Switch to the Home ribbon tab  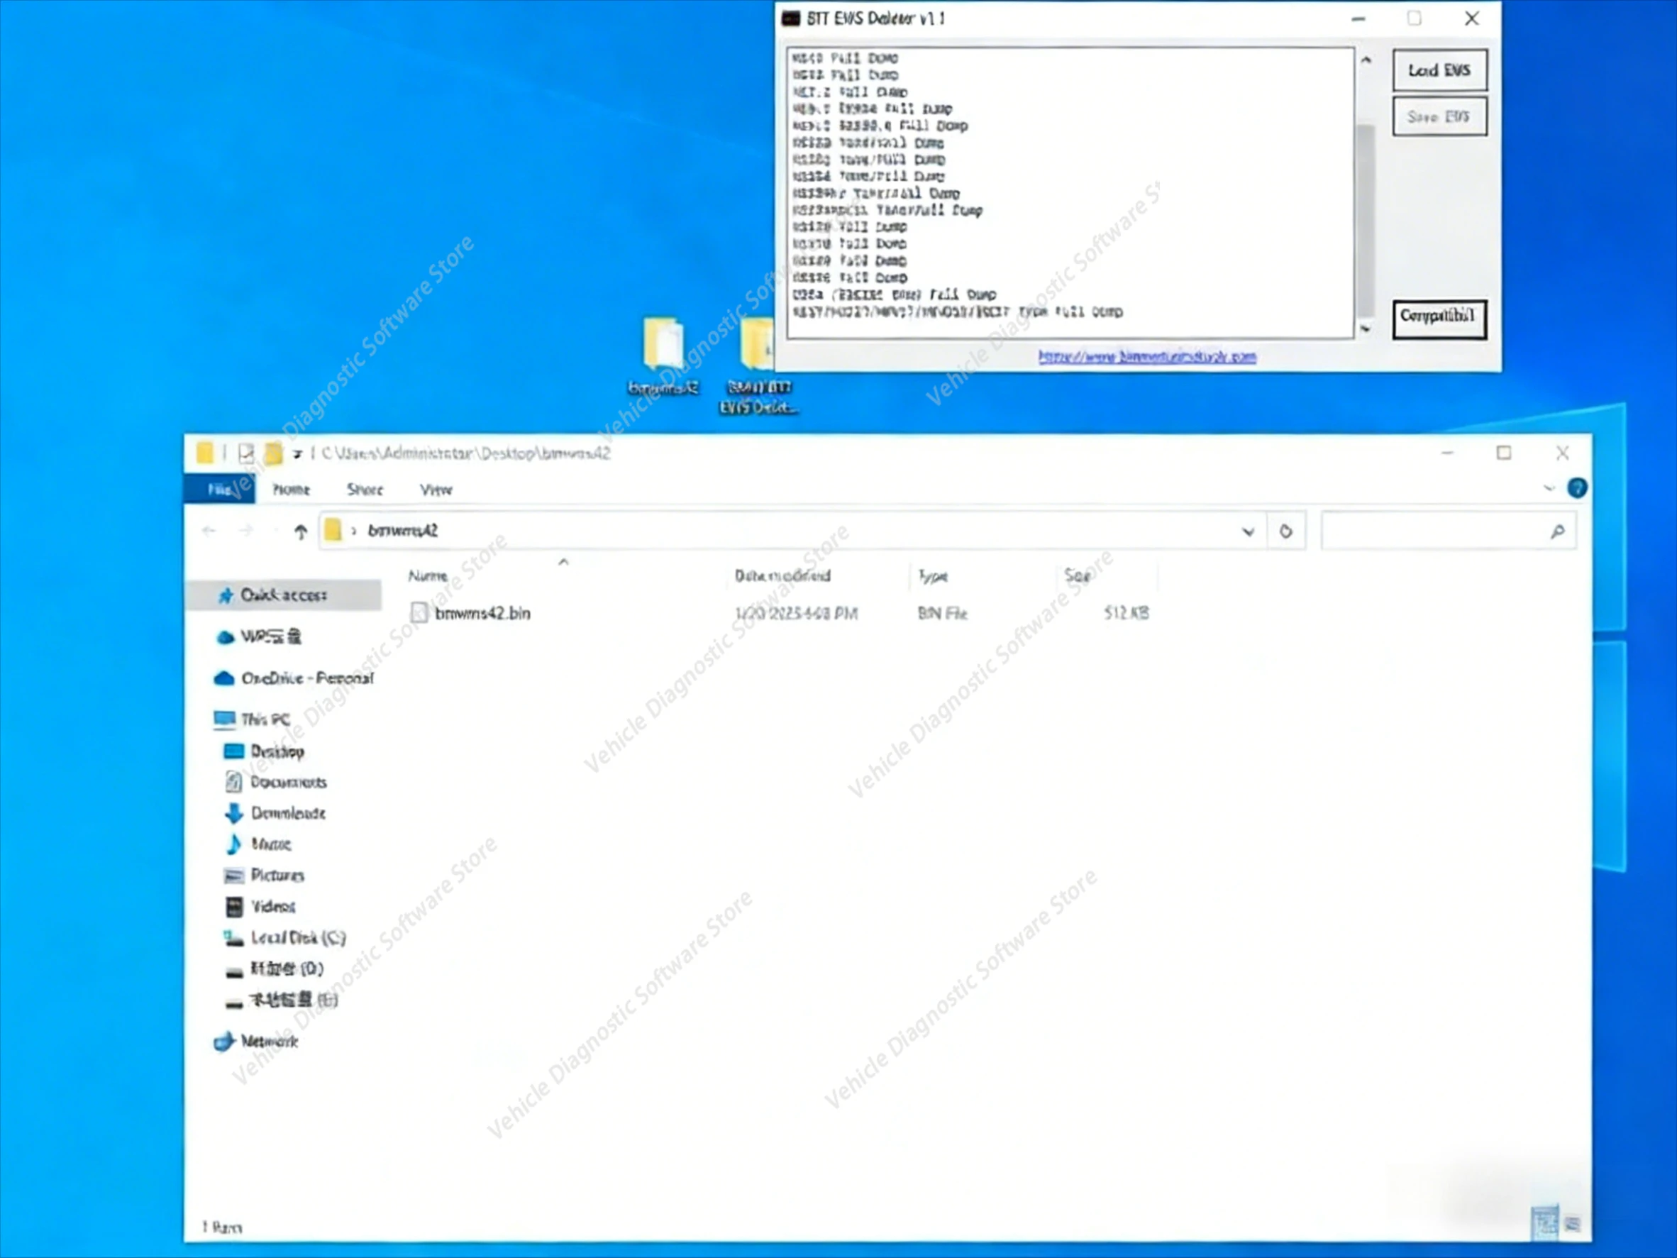(x=291, y=489)
